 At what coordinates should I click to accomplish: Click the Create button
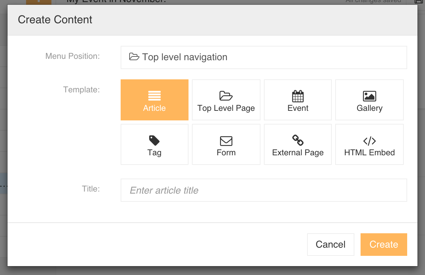(x=384, y=244)
